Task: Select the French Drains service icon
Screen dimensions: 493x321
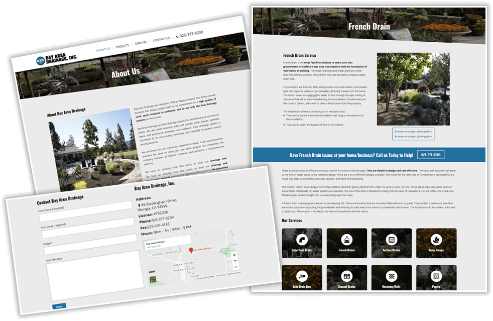Action: pyautogui.click(x=346, y=239)
